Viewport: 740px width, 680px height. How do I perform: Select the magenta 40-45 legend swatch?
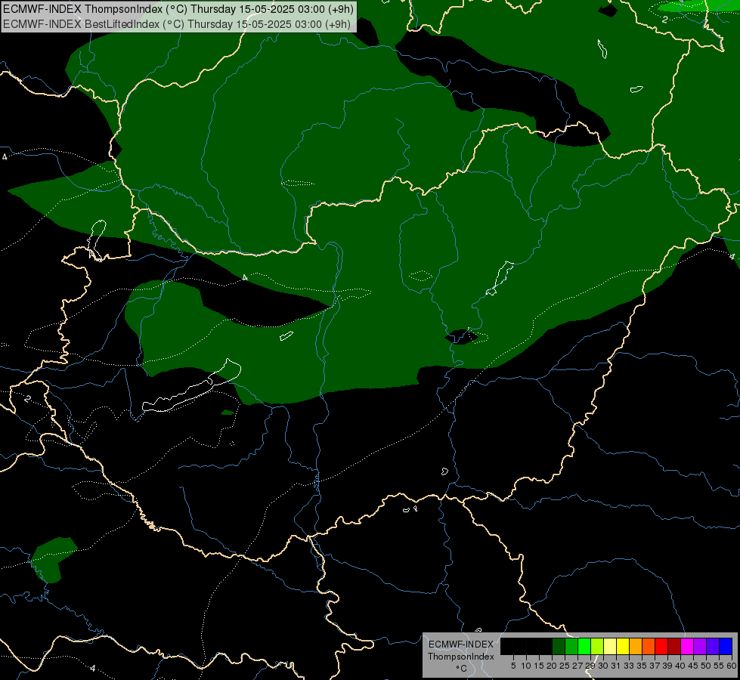pos(687,646)
